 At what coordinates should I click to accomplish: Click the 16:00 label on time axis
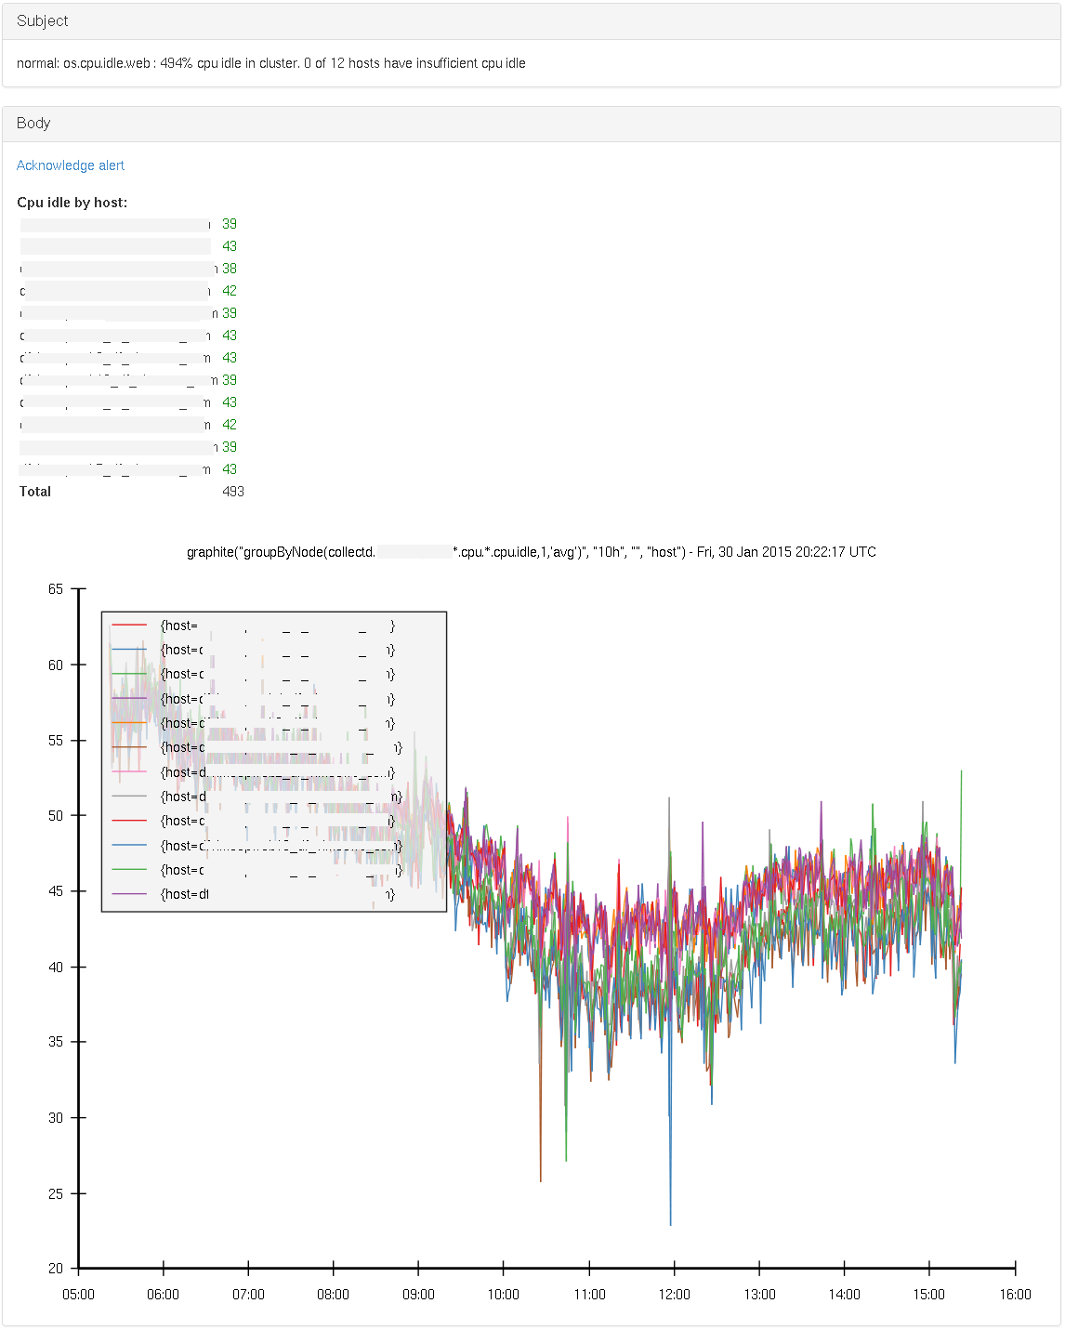coord(1015,1295)
